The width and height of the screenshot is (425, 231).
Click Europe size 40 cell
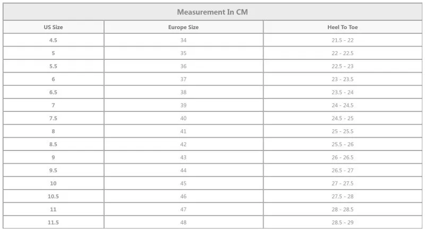[183, 118]
